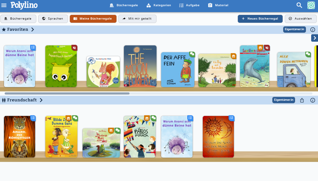This screenshot has height=181, width=318.
Task: Switch to the Sprachen filter
Action: pyautogui.click(x=53, y=19)
